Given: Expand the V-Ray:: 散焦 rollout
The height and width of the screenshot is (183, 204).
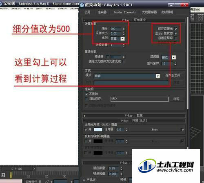Looking at the screenshot, I should coord(134,116).
